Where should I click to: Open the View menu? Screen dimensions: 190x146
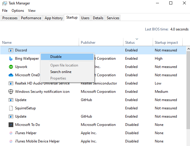[32, 11]
